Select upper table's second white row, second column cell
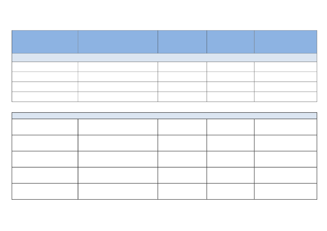 (118, 77)
